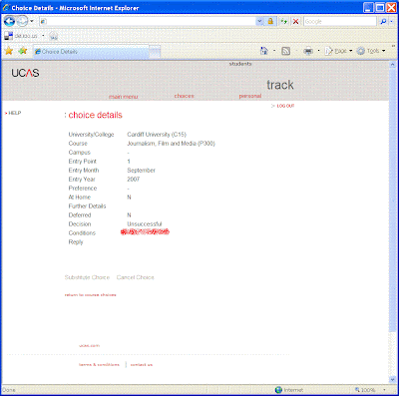This screenshot has width=399, height=396.
Task: Click Add to Favorites star-plus icon
Action: tap(23, 51)
